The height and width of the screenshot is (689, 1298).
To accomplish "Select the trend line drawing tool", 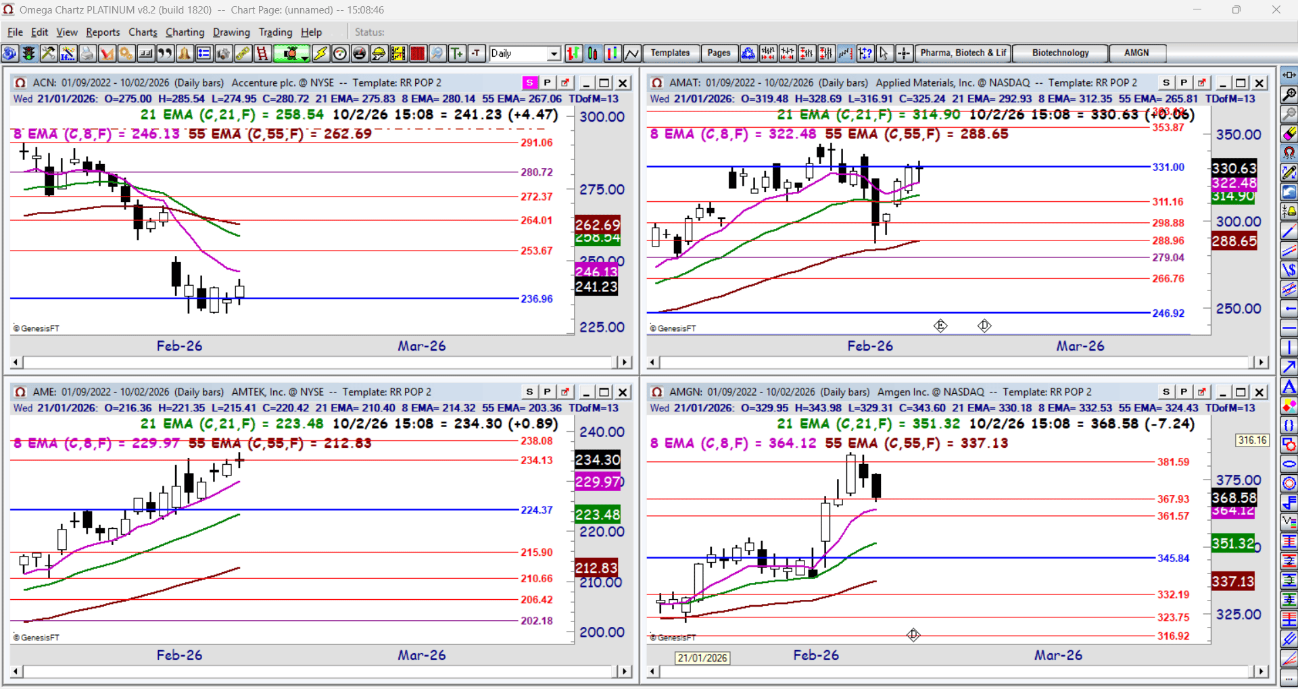I will coord(1289,232).
